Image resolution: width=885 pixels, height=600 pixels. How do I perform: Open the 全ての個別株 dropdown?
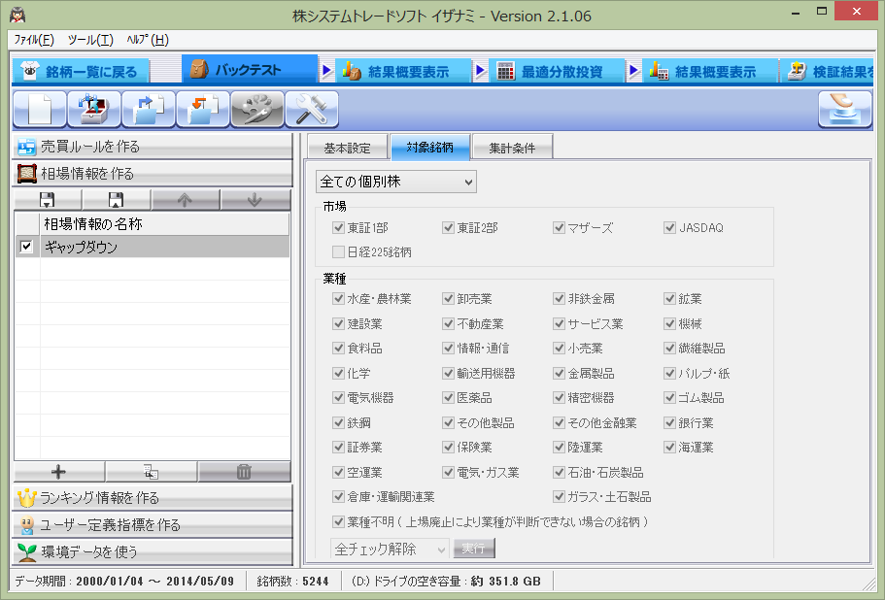[x=396, y=182]
